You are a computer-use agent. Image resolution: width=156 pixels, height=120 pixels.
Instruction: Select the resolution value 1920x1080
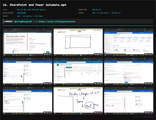21,13
